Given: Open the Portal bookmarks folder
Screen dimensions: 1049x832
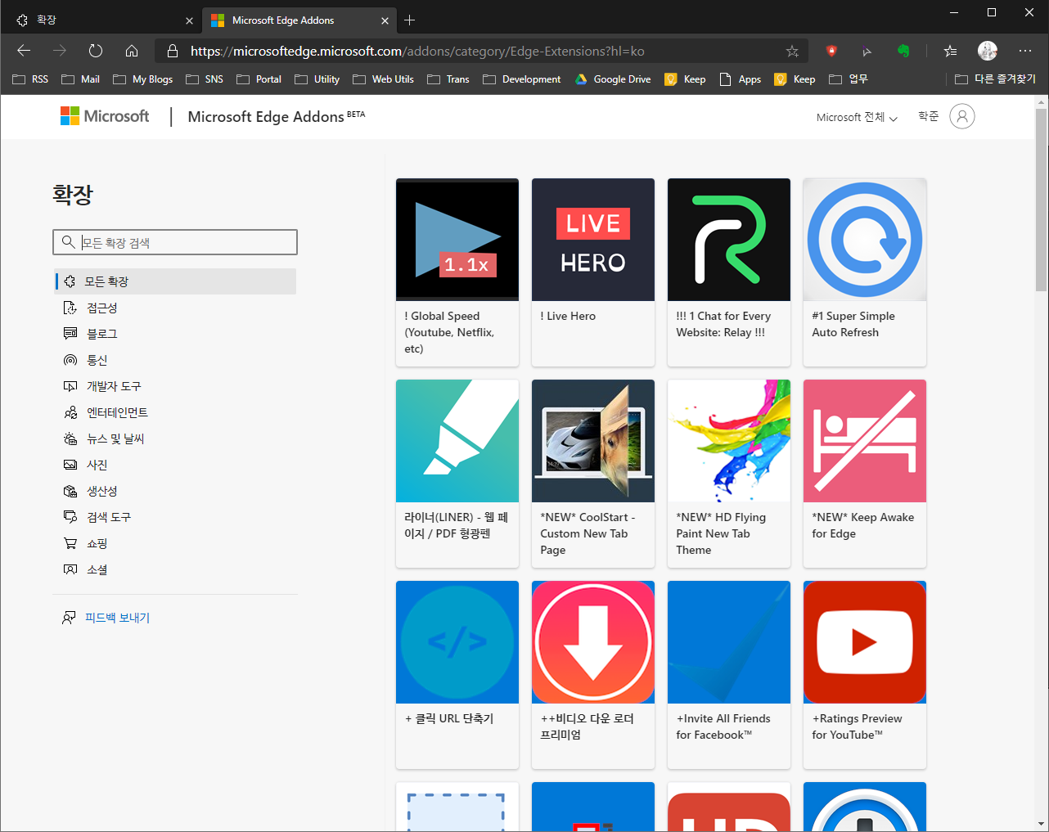Looking at the screenshot, I should tap(259, 79).
